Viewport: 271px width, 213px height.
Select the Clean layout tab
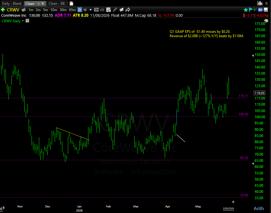(x=30, y=4)
